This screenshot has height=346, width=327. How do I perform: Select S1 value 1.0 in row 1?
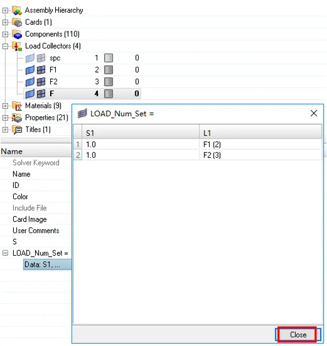pos(140,145)
